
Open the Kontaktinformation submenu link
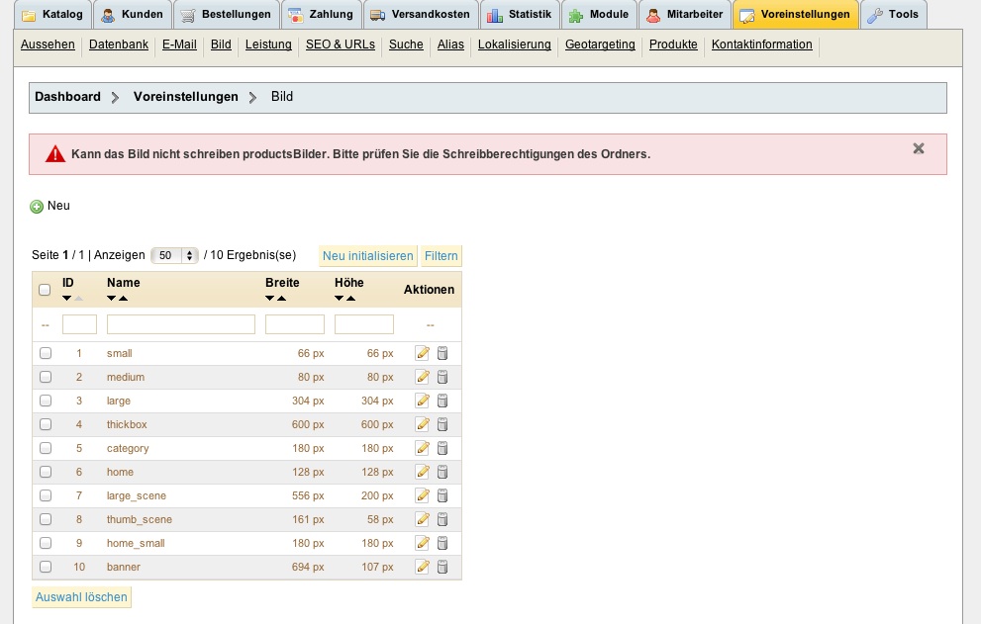pyautogui.click(x=761, y=45)
